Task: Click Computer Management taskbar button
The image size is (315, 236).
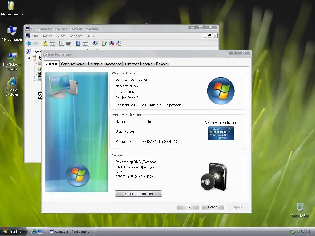Action: click(71, 231)
